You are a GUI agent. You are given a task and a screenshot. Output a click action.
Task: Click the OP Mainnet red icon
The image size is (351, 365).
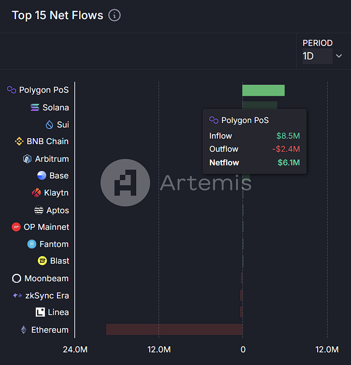16,227
